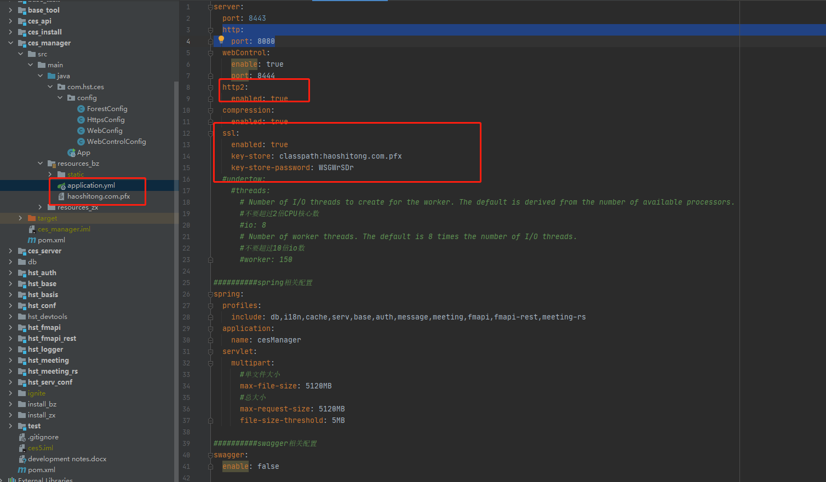Click the HttpsConfig class icon
This screenshot has height=482, width=826.
click(x=81, y=120)
